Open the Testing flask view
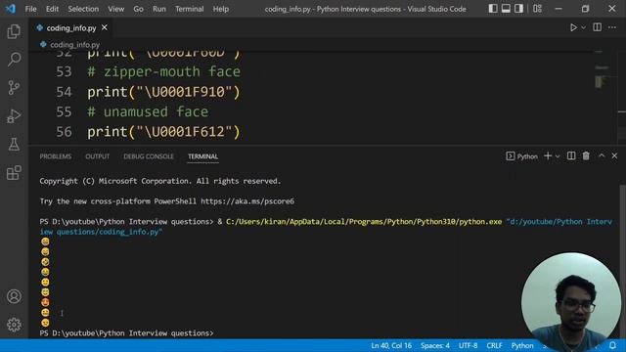Screen dimensions: 626x352 coord(14,145)
